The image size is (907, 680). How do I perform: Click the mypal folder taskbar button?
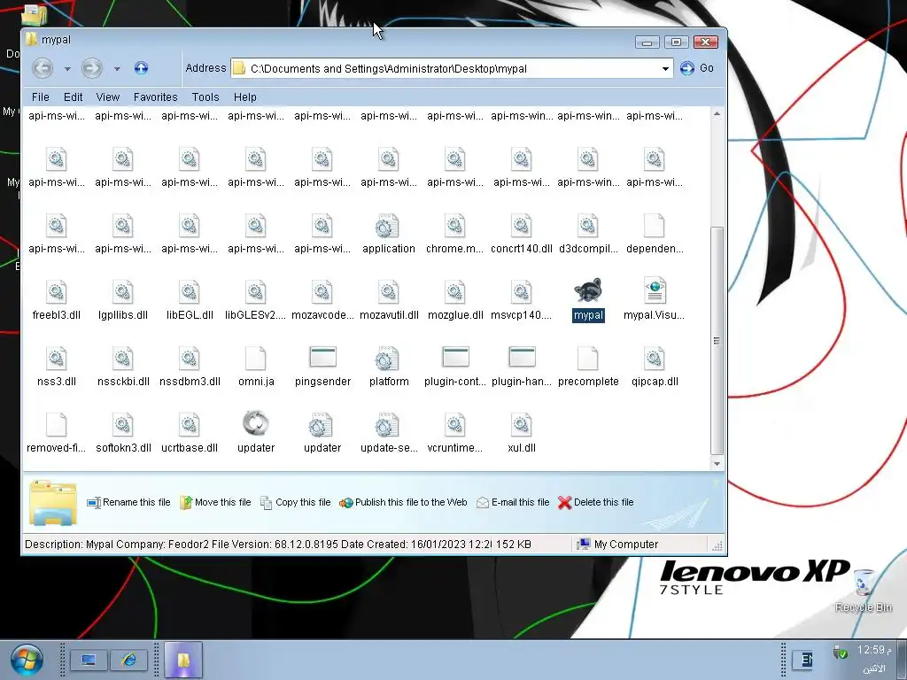(183, 660)
